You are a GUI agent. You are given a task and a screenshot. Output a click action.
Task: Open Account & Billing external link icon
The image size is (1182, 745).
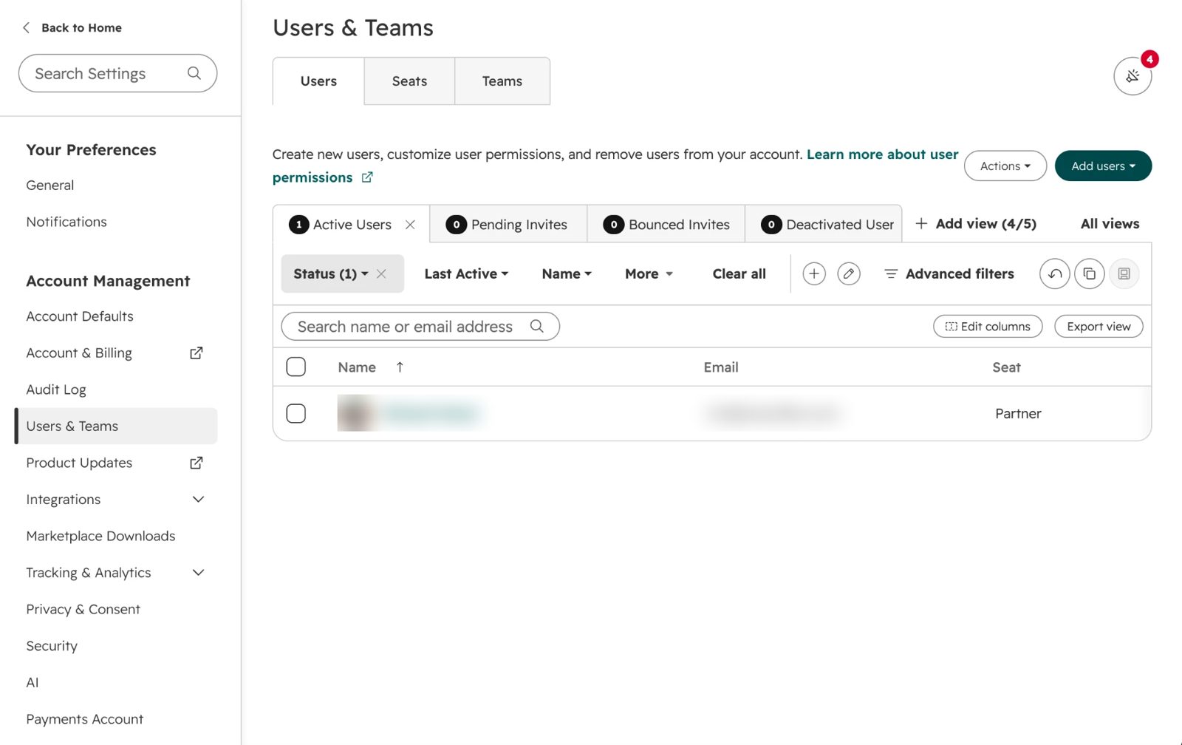(x=197, y=353)
